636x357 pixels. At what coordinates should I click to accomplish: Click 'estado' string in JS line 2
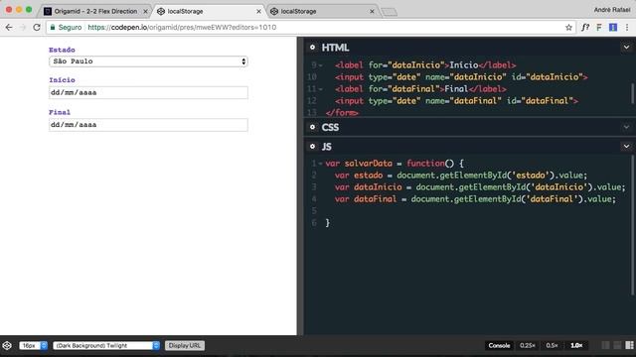(530, 176)
